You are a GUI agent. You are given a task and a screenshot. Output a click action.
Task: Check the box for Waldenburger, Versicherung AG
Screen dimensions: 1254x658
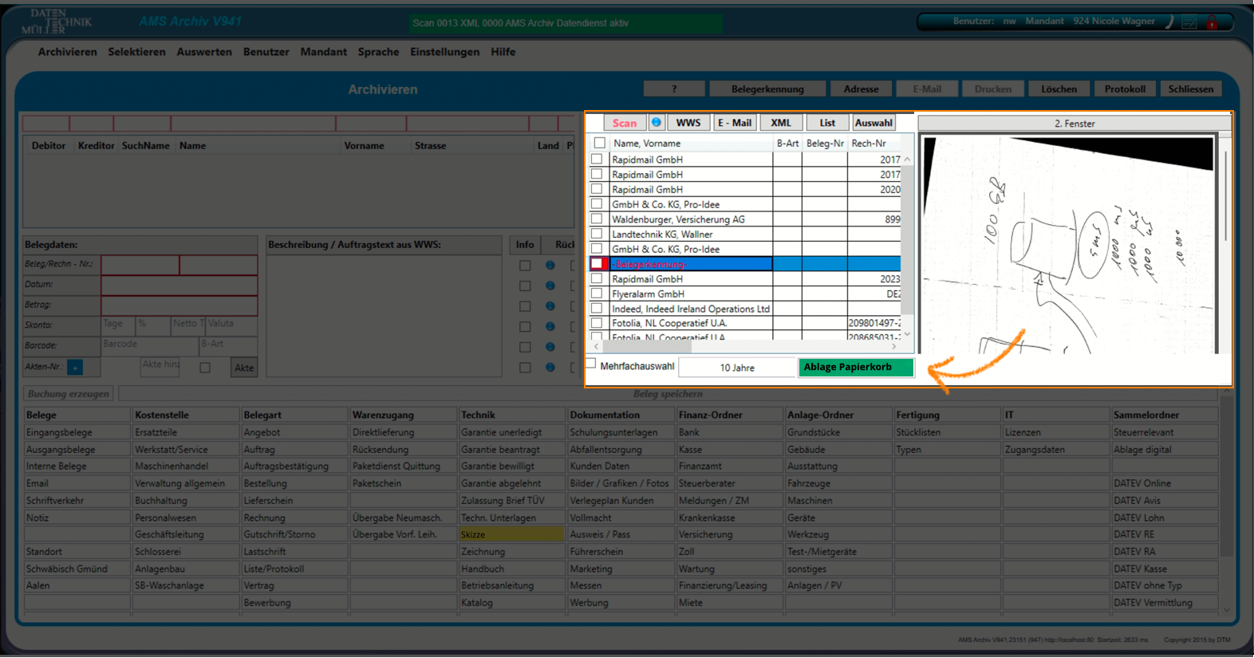(597, 219)
